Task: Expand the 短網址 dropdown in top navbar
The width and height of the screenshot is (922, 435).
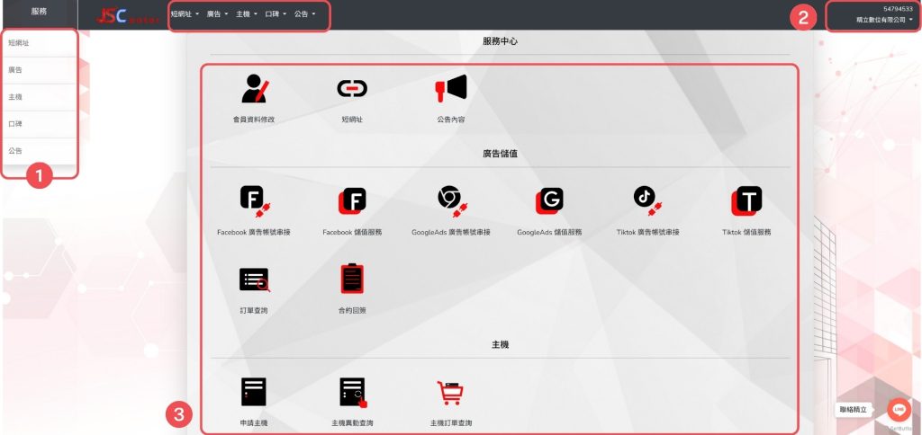Action: [x=185, y=14]
